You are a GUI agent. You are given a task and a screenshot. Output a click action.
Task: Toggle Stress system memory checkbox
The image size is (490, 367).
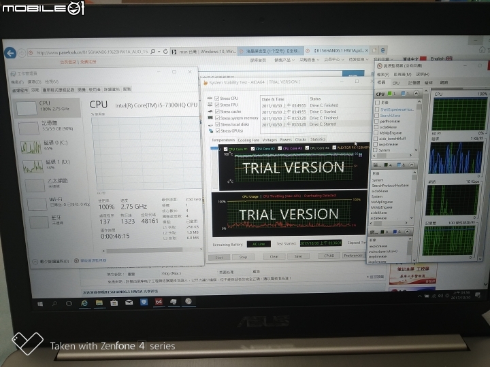[217, 118]
